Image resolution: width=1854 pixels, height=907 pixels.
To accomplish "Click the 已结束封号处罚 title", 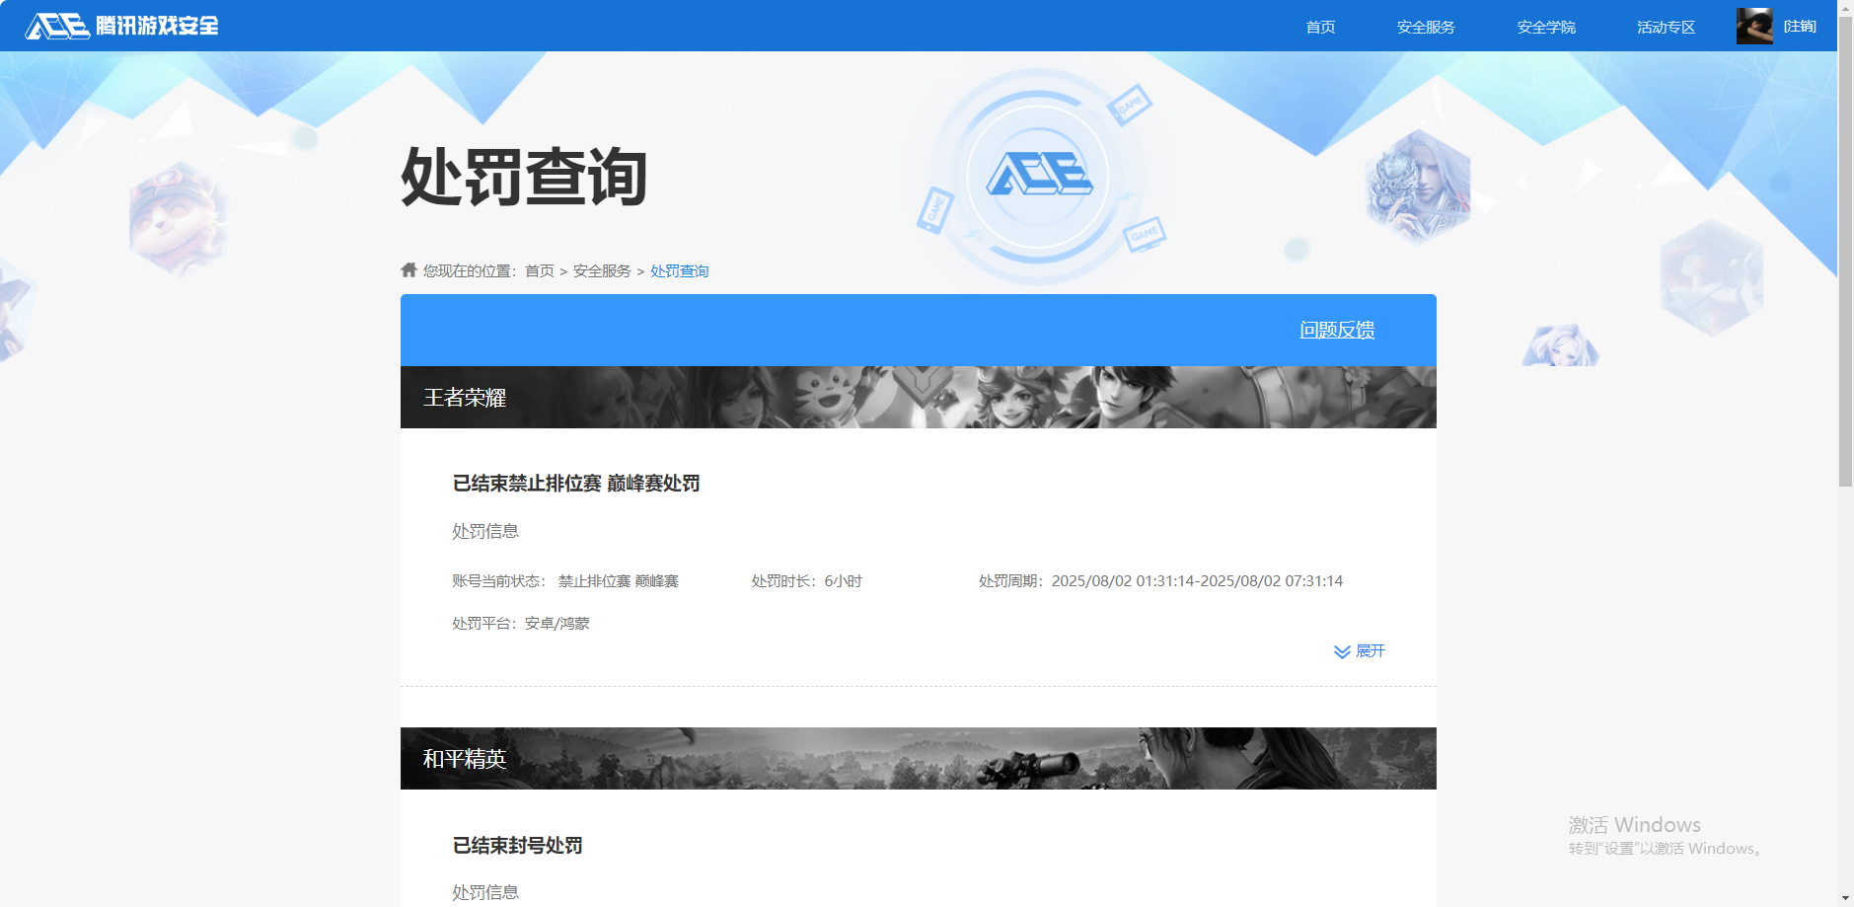I will 517,845.
